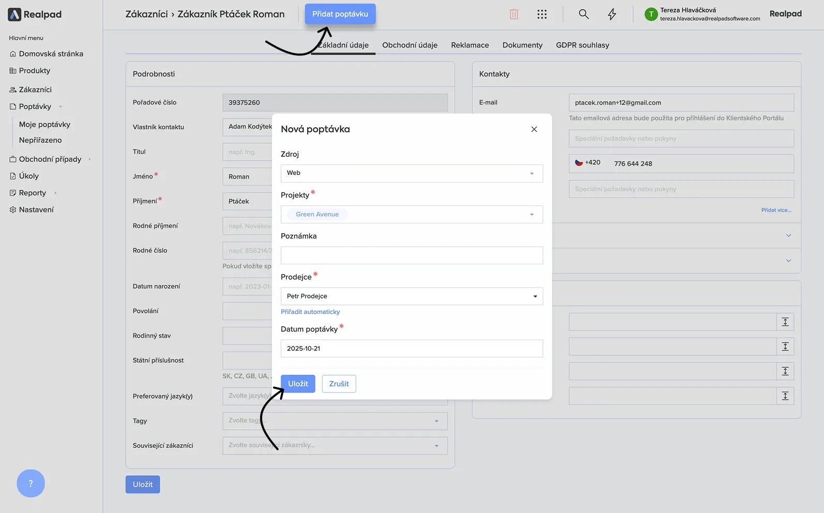Expand the Obchodní případy sidebar menu
This screenshot has height=513, width=824.
coord(50,159)
